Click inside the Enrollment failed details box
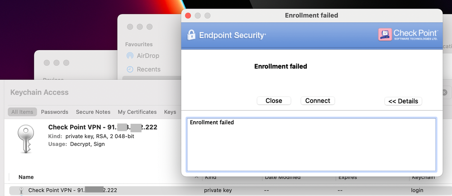Image resolution: width=452 pixels, height=196 pixels. point(311,145)
